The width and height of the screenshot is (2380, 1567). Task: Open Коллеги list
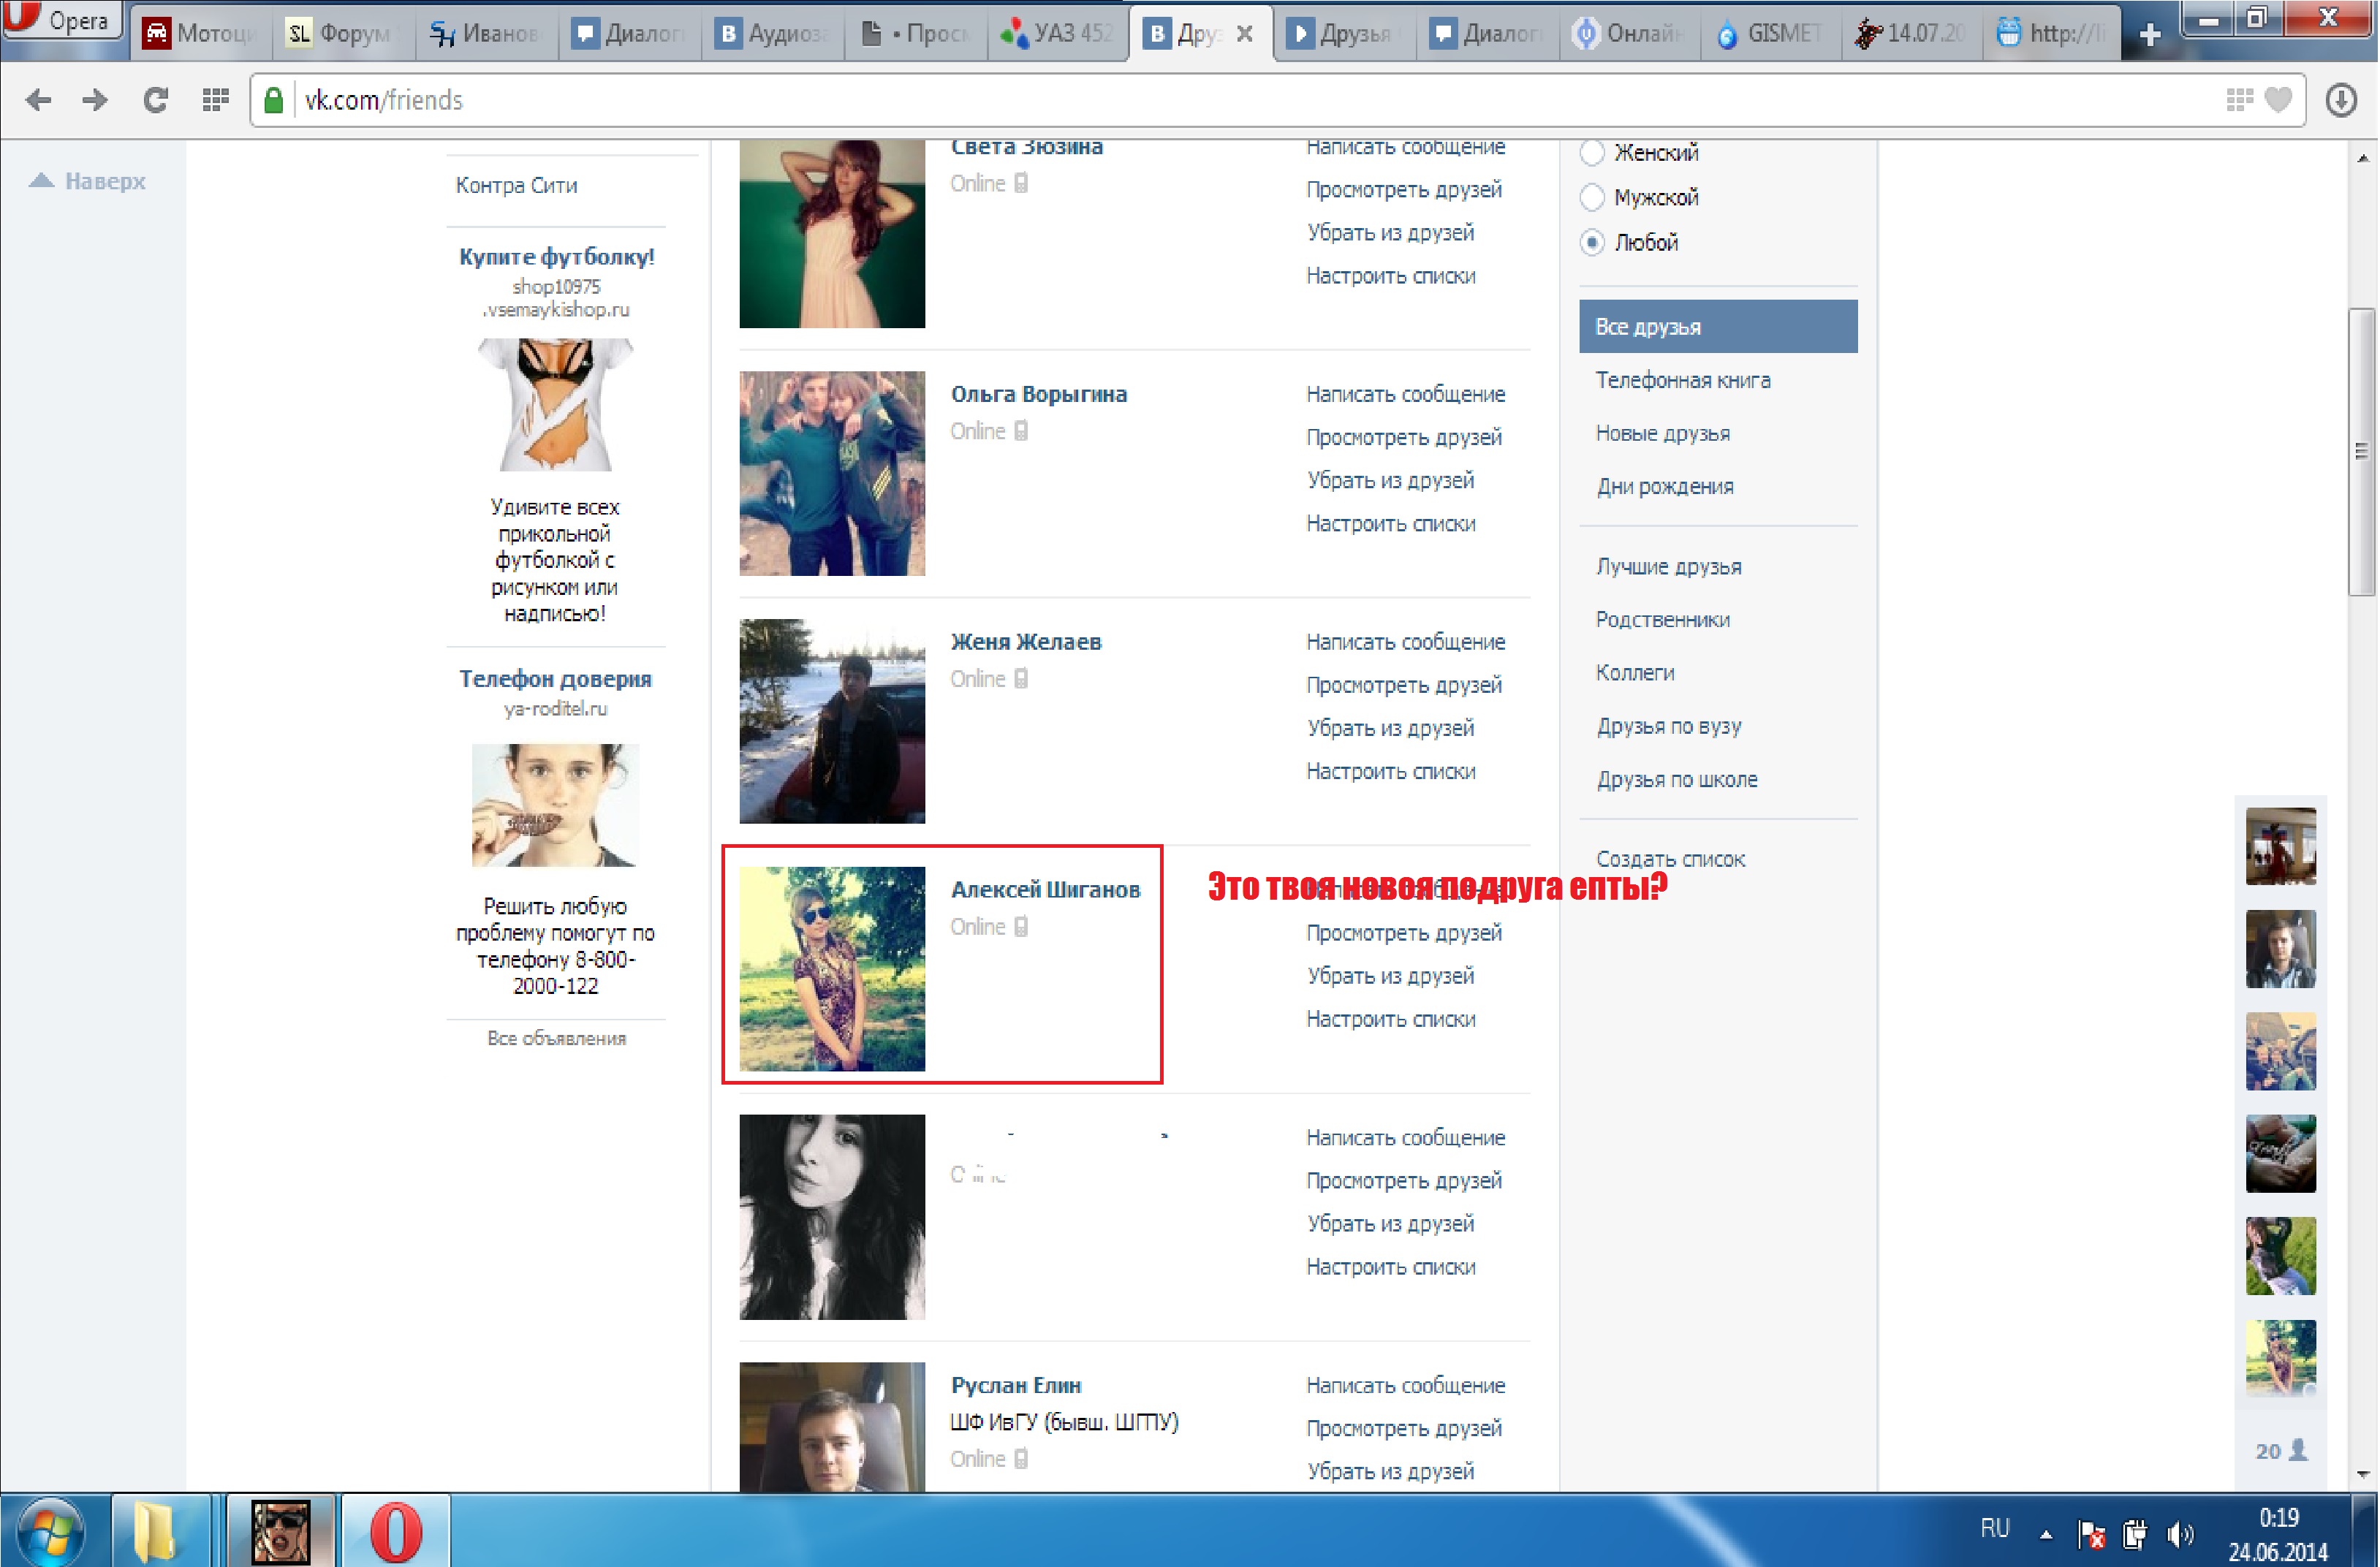point(1634,672)
